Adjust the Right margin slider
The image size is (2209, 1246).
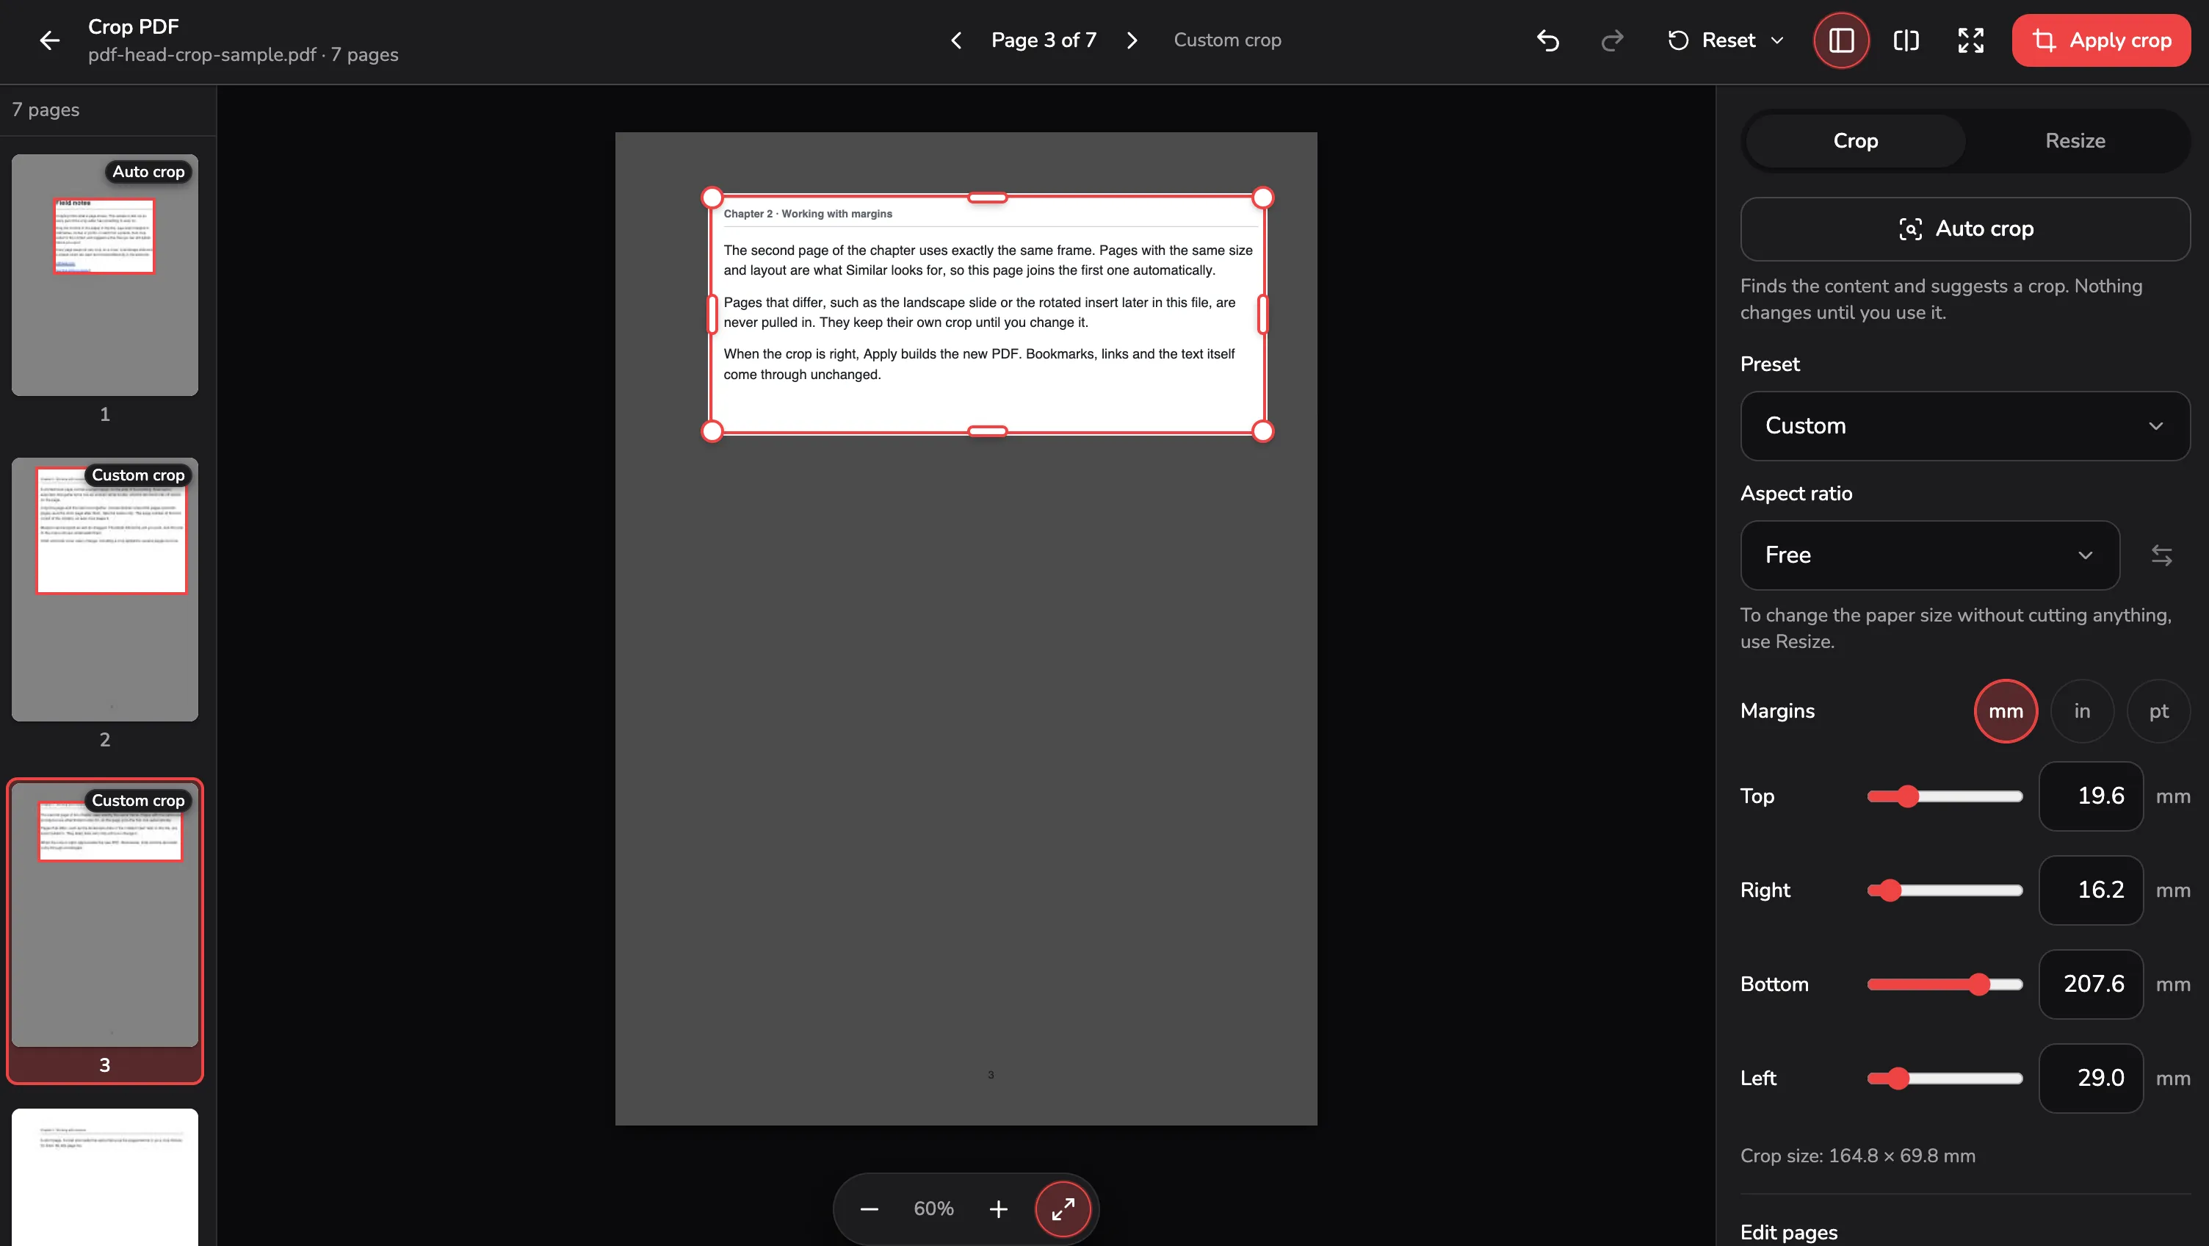pos(1945,890)
